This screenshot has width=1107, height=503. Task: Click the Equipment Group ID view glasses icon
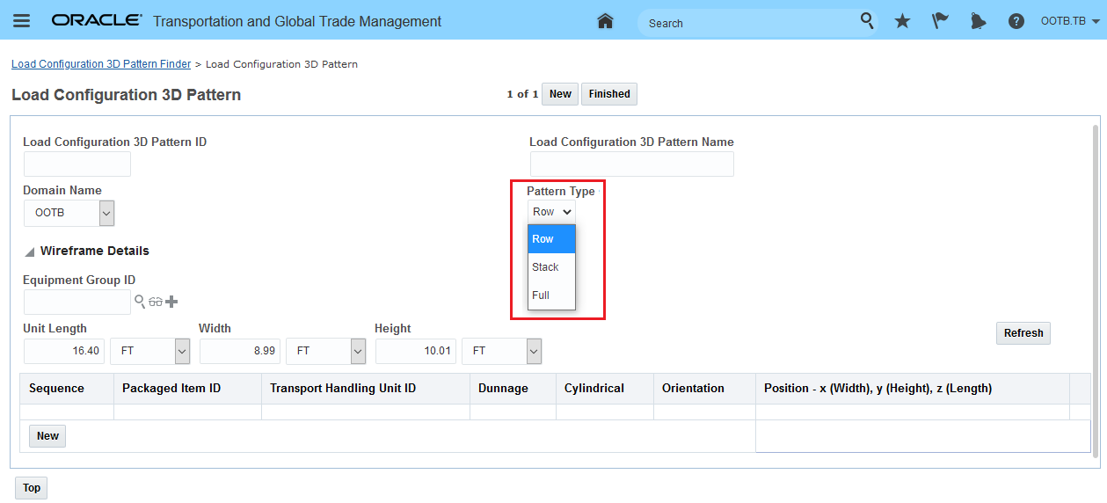[156, 302]
